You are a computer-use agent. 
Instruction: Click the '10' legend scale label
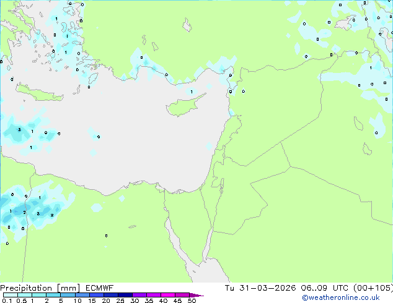[x=77, y=301]
